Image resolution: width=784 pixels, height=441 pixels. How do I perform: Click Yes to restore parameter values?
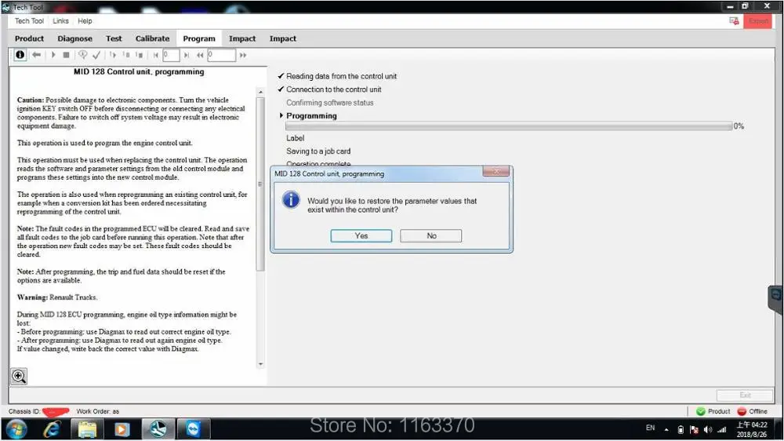[x=361, y=235]
